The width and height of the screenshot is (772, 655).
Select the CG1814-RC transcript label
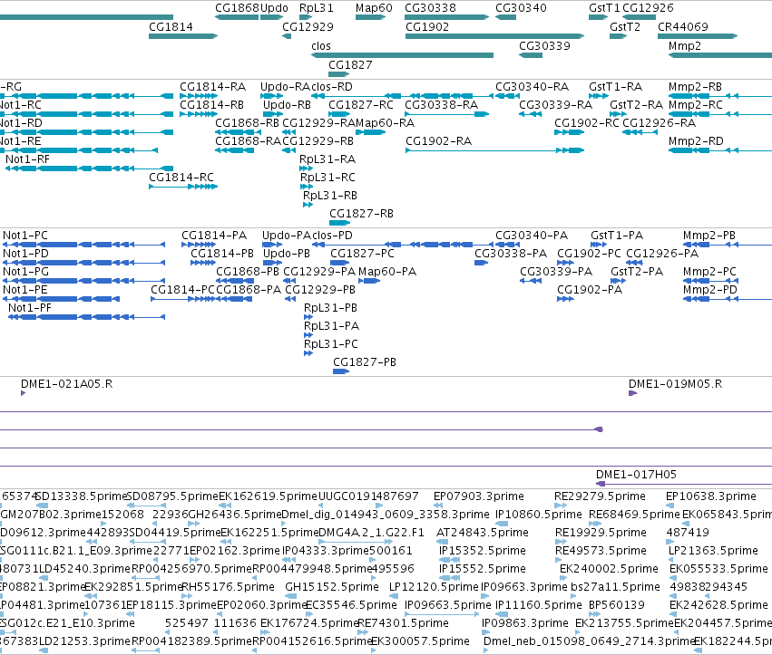tap(181, 177)
